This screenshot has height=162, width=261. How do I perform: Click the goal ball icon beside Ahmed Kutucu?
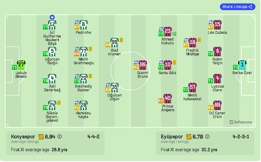pos(174,34)
